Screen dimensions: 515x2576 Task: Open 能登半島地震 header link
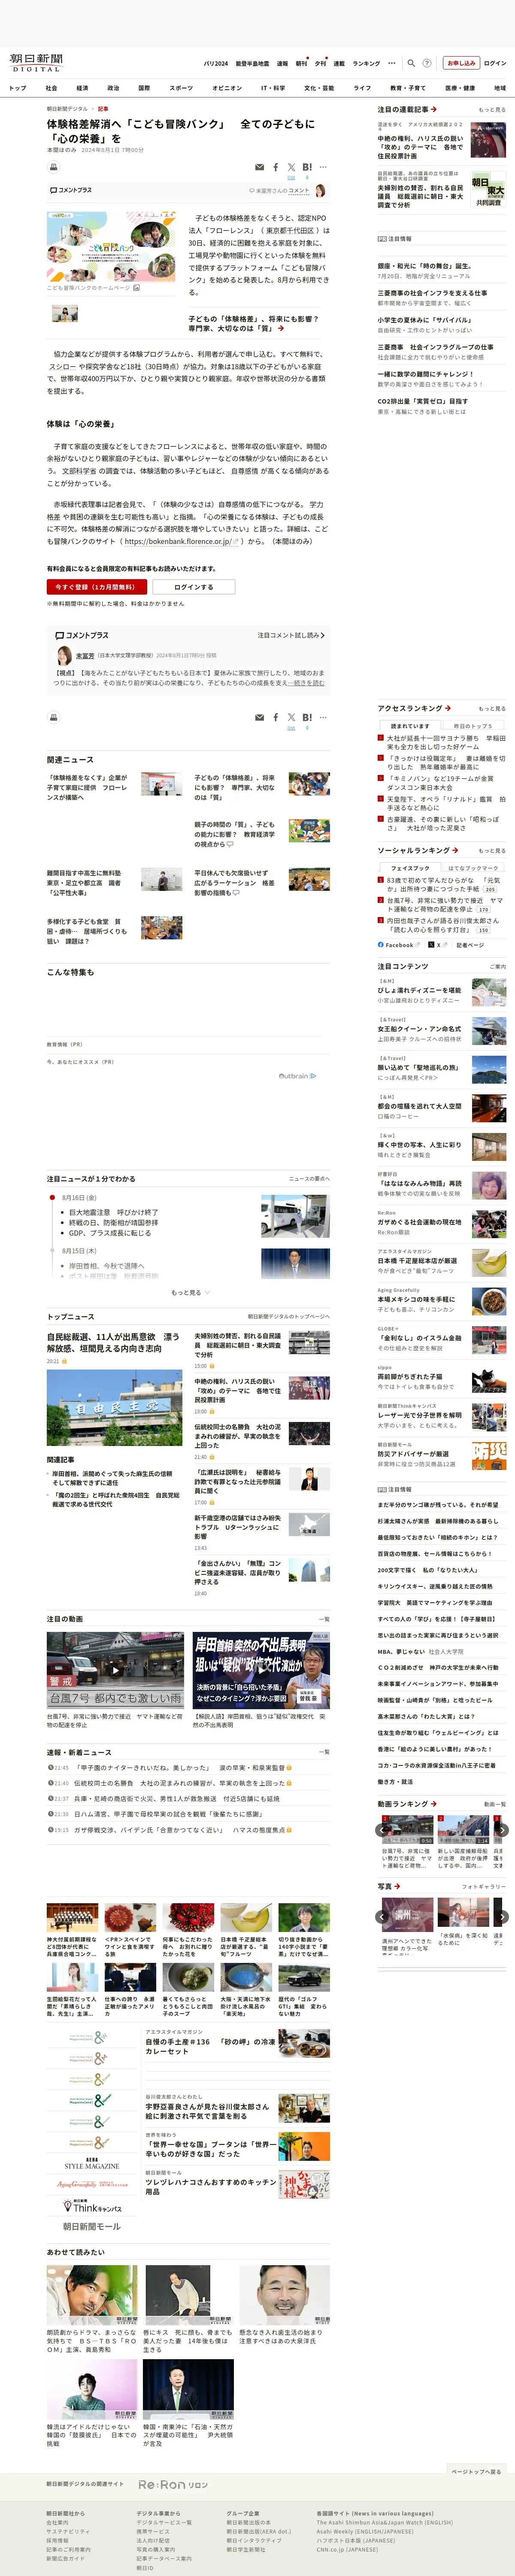click(x=252, y=63)
